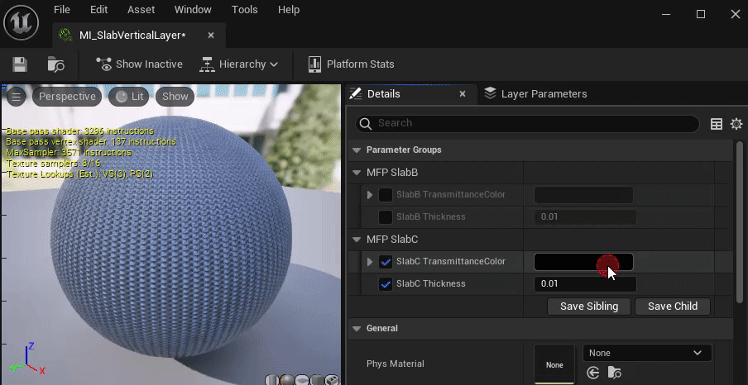Open Platform Stats
This screenshot has height=385, width=748.
click(352, 64)
